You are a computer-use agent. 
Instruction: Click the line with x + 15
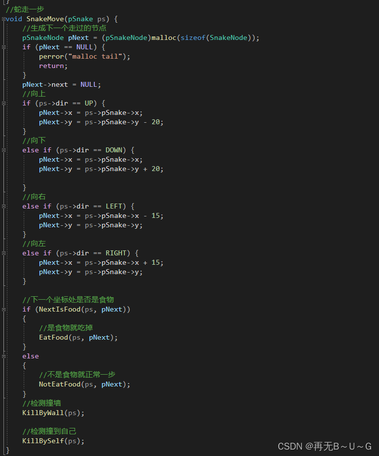[101, 263]
